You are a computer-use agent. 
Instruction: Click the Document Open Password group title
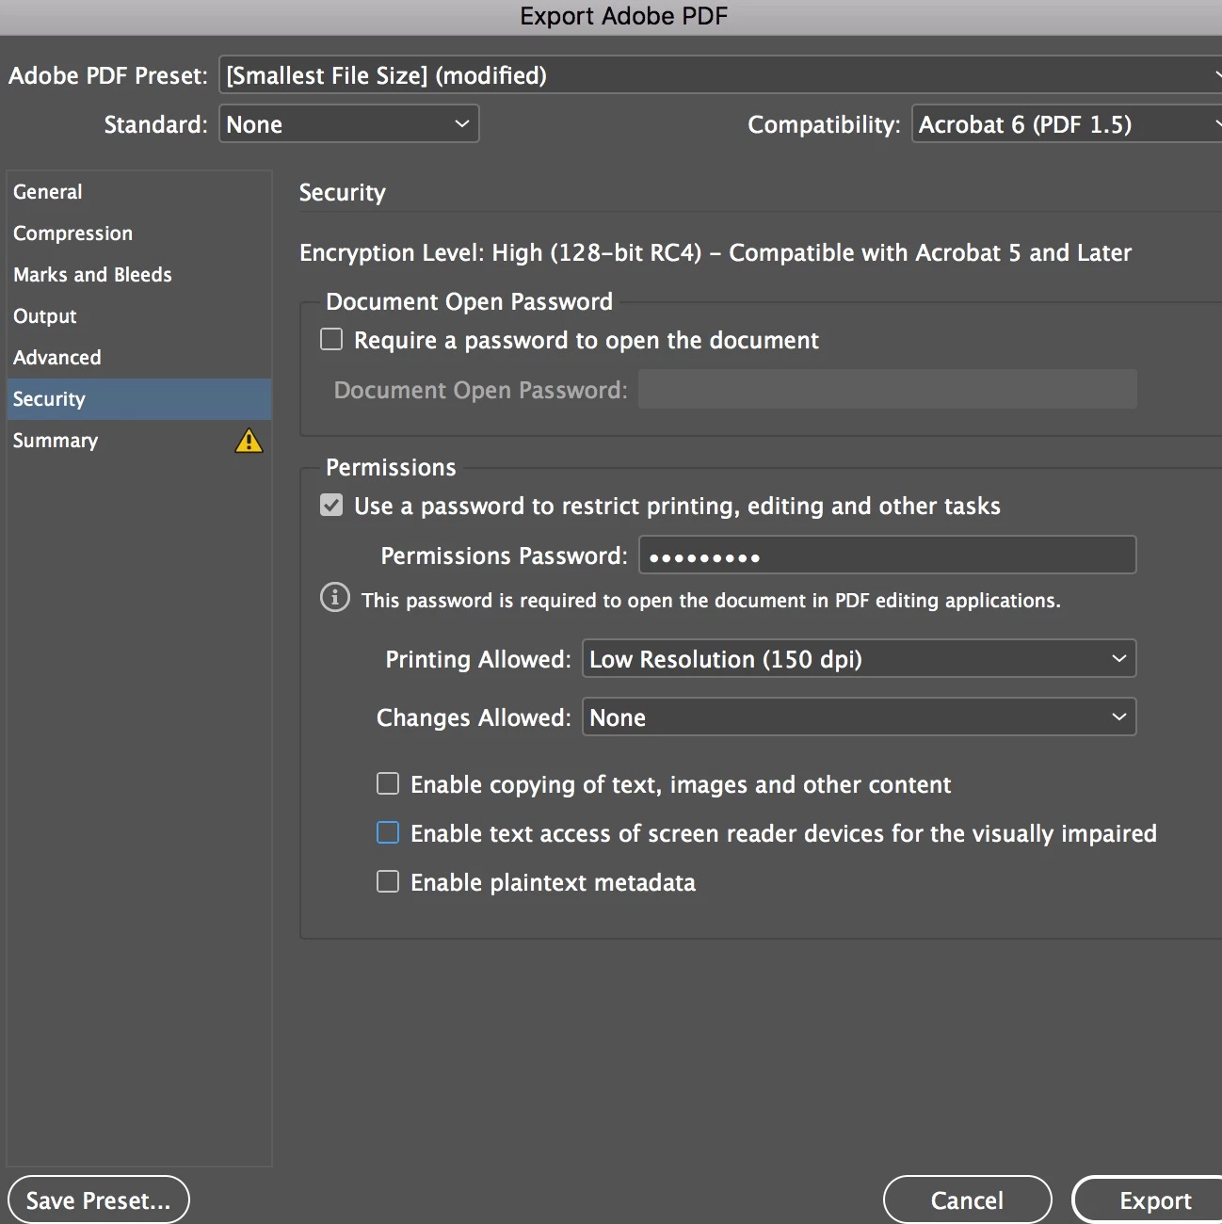click(x=469, y=301)
